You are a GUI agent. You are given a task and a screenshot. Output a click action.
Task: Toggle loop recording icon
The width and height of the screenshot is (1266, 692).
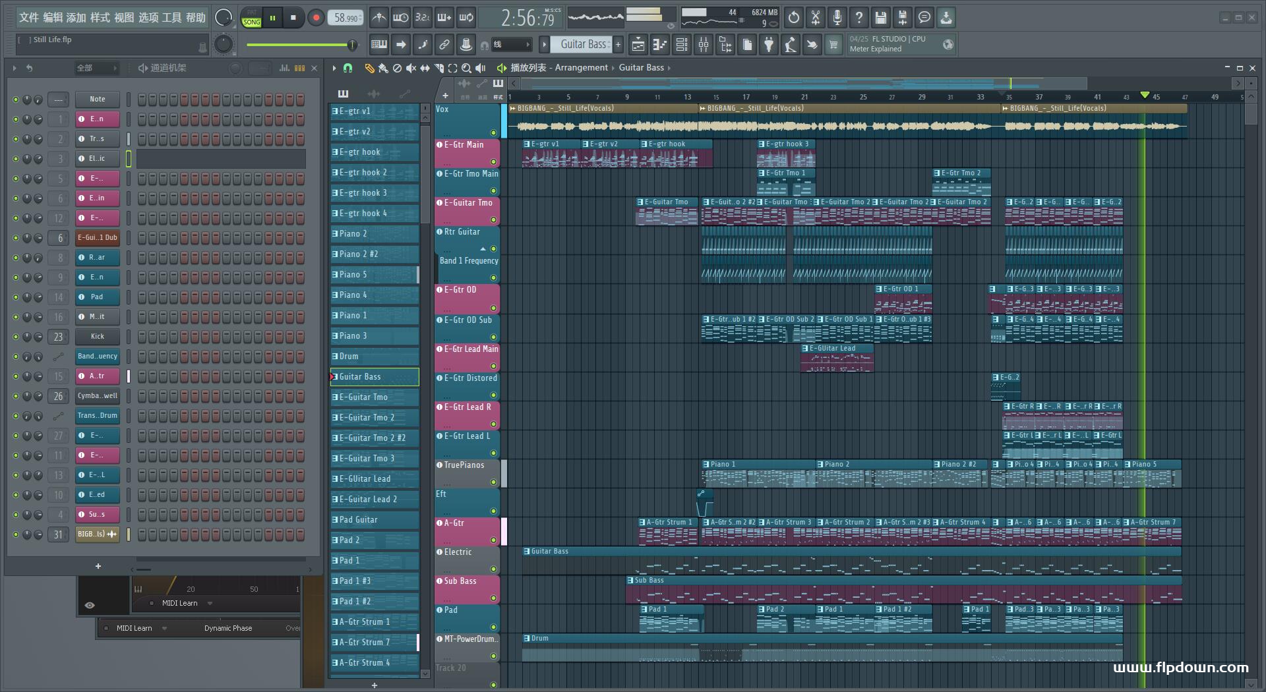coord(466,18)
